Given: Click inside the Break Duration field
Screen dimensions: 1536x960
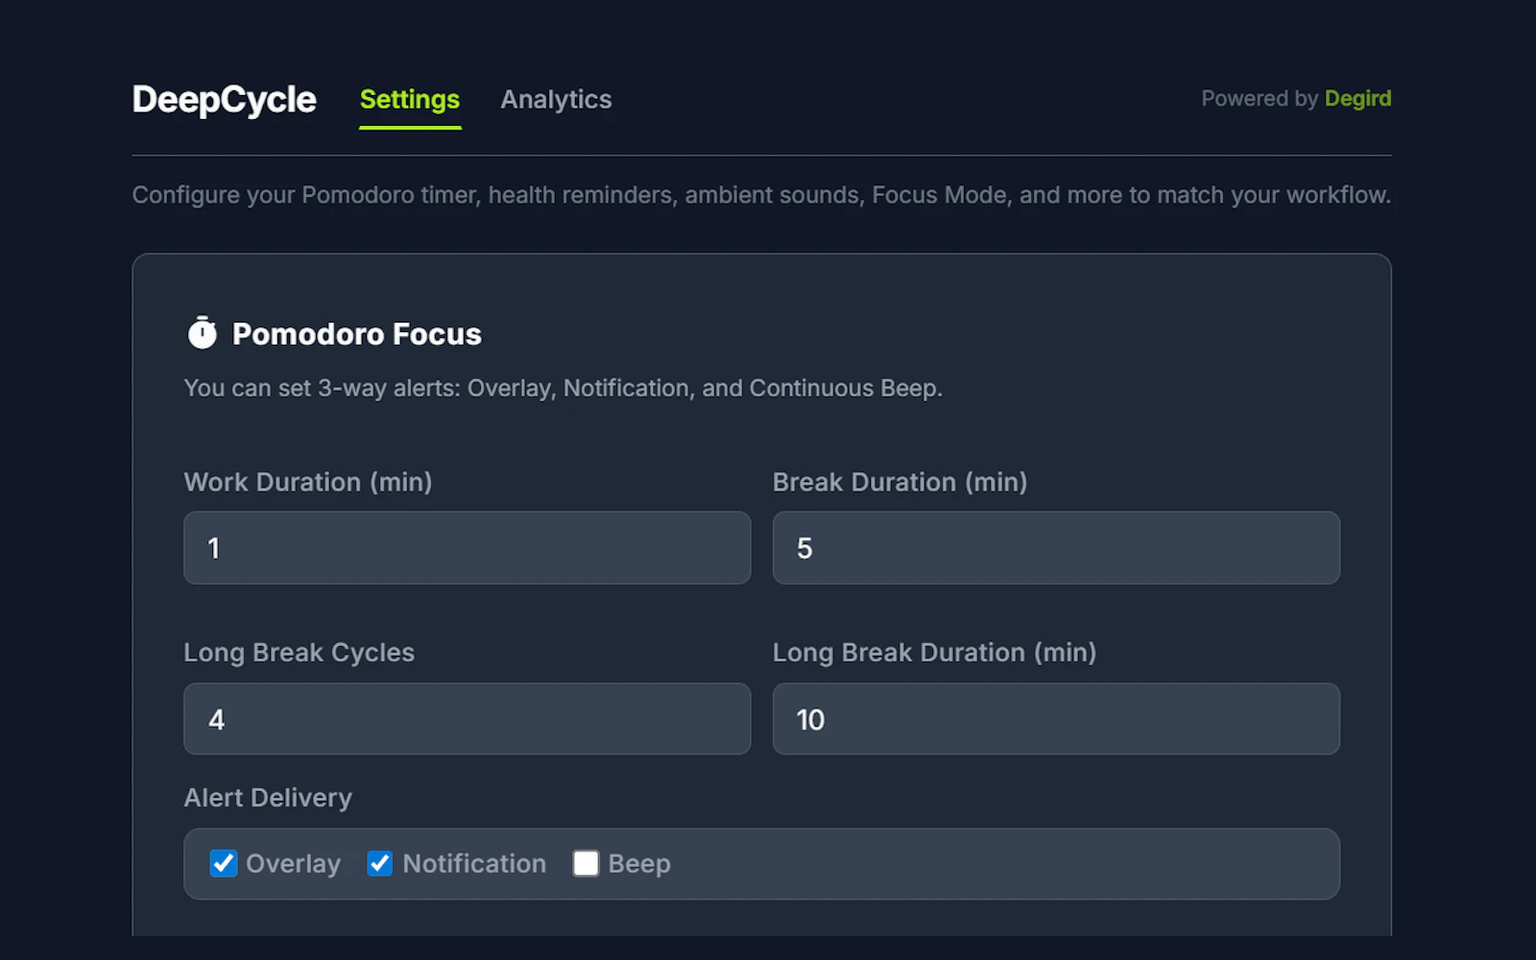Looking at the screenshot, I should pos(1055,548).
